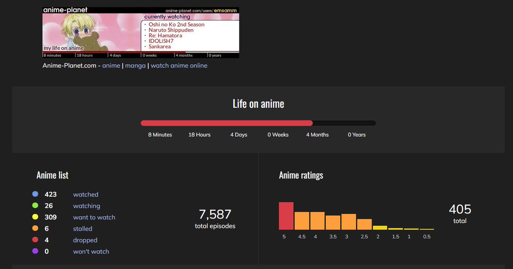Click the 3 rating bar in chart
Viewport: 513px width, 269px height.
coord(349,222)
